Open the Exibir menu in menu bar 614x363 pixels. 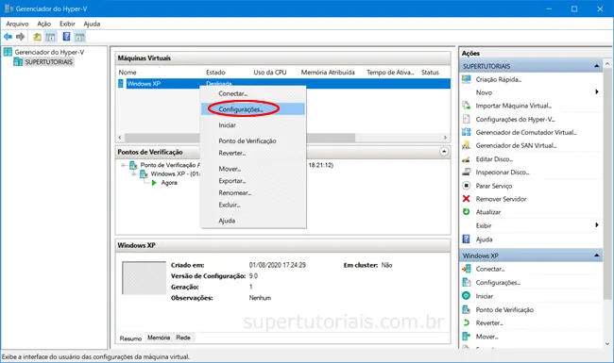(x=67, y=24)
